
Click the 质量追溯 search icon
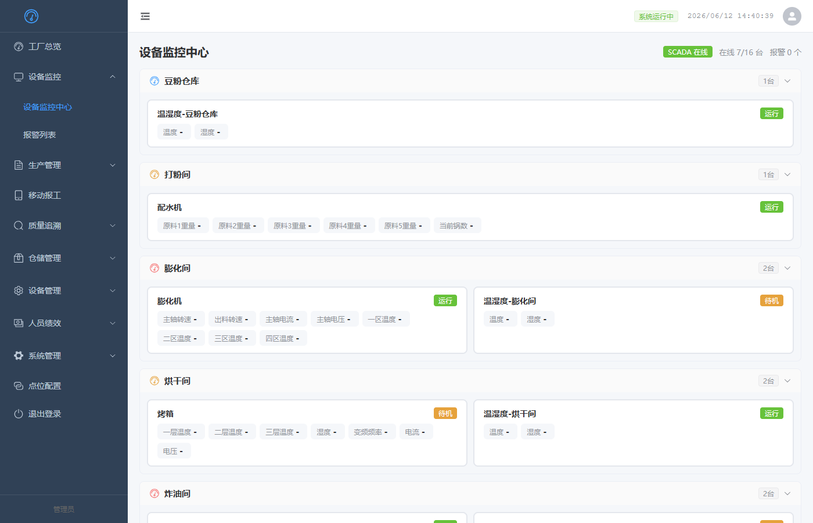point(19,225)
